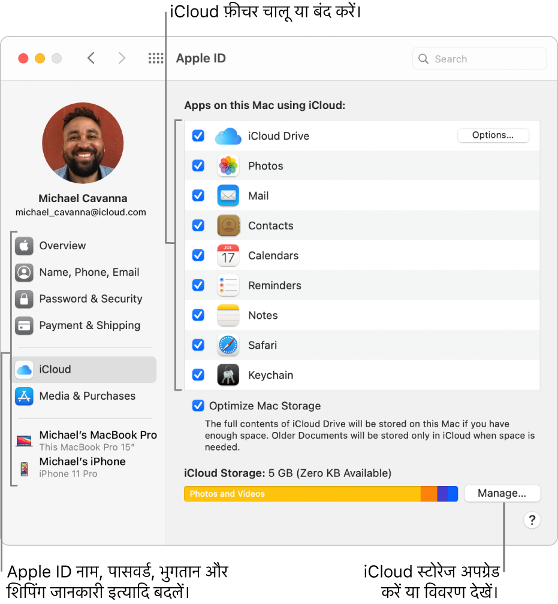Close the window with red button
This screenshot has height=604, width=558.
coord(23,58)
